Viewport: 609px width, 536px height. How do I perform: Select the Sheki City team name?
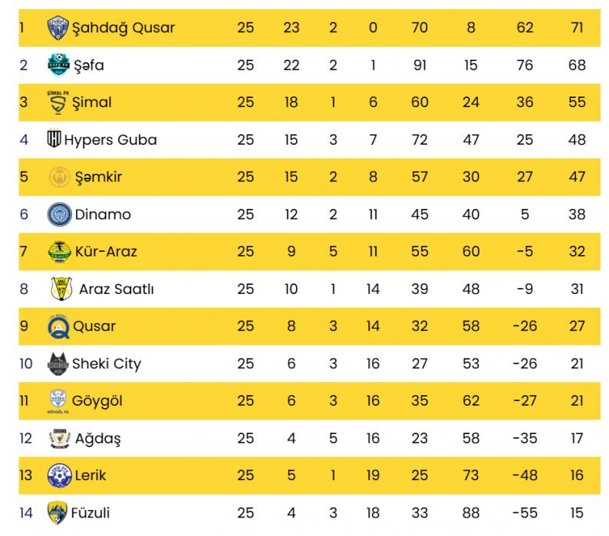tap(106, 364)
